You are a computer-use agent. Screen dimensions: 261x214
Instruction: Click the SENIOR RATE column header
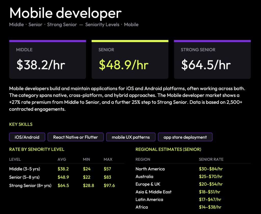[211, 159]
